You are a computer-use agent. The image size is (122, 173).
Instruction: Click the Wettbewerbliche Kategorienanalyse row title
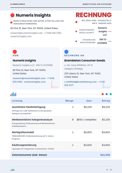[x=32, y=120]
